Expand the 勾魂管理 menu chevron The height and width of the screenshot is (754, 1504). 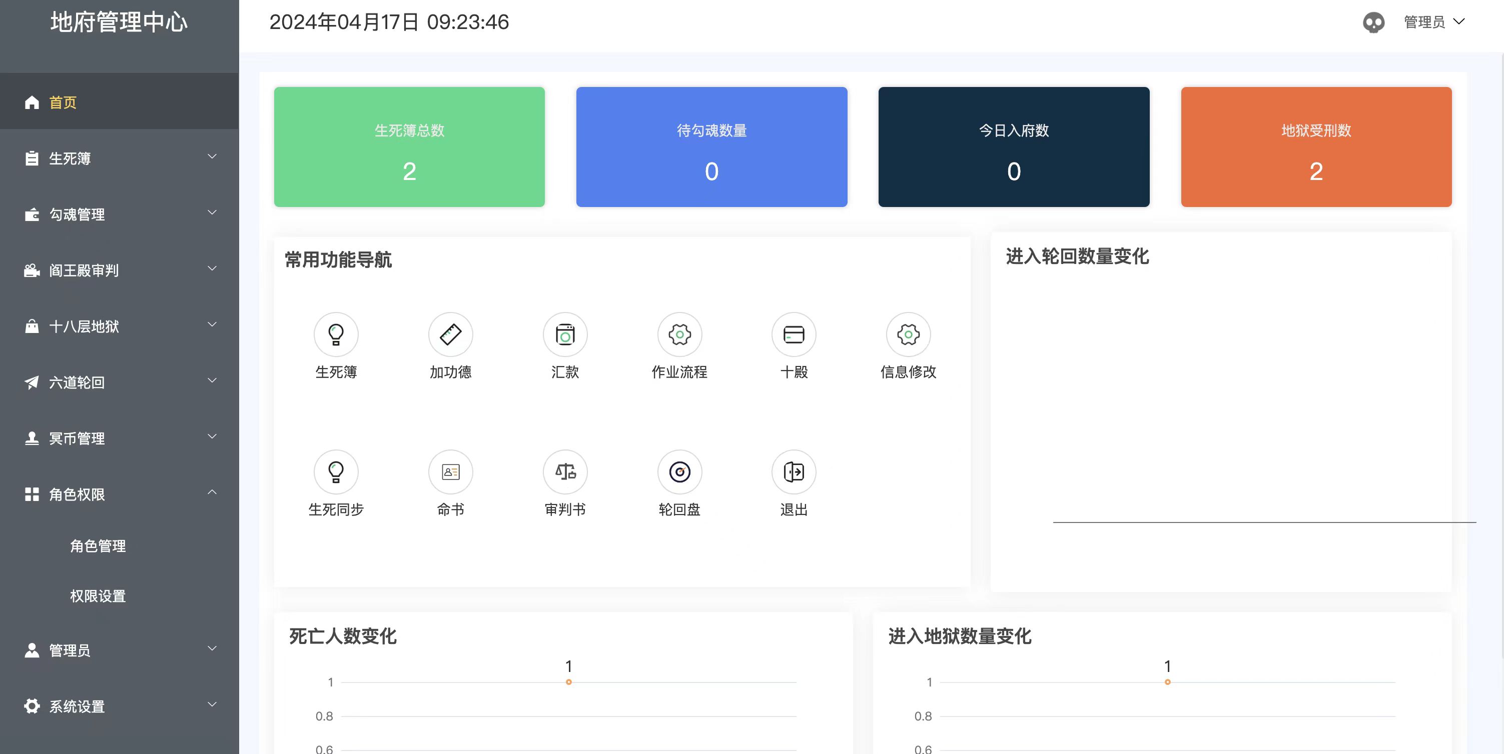[x=213, y=212]
